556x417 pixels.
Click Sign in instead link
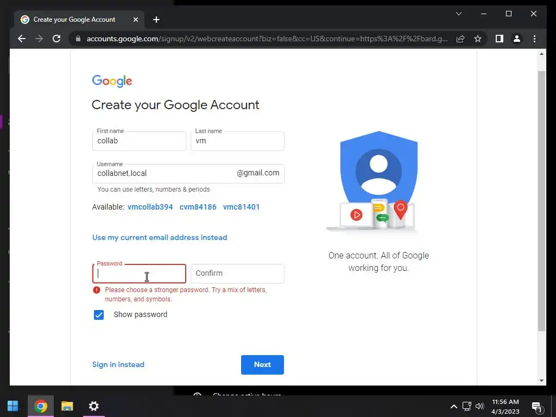pyautogui.click(x=118, y=364)
